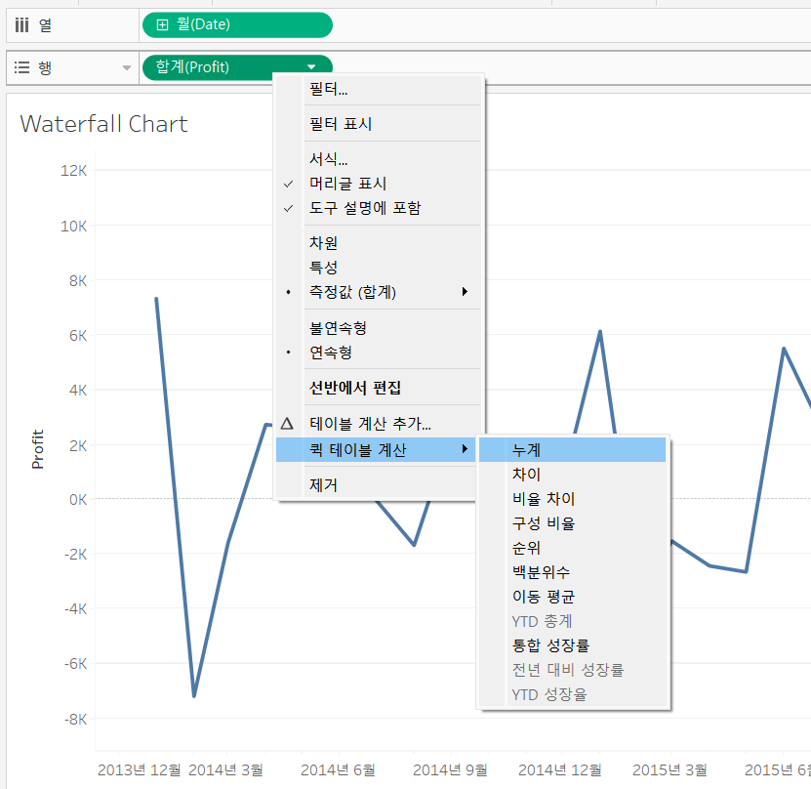The width and height of the screenshot is (811, 789).
Task: Select 특성 in the context menu
Action: 379,267
